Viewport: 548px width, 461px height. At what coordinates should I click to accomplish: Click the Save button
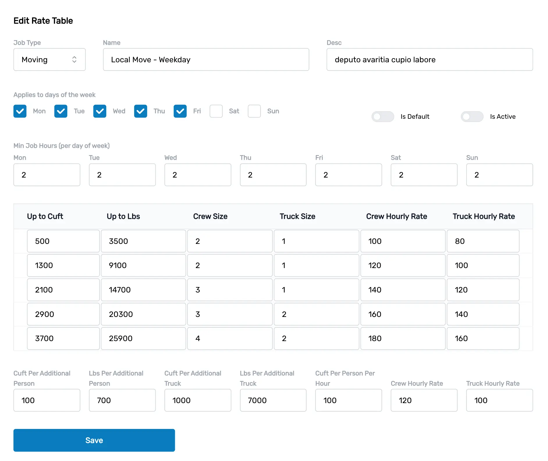click(94, 440)
